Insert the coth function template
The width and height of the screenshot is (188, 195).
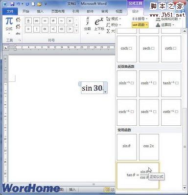(x=171, y=49)
